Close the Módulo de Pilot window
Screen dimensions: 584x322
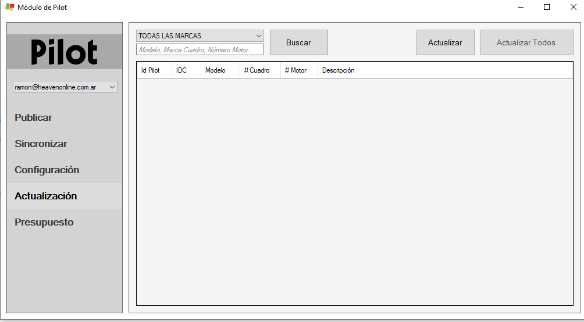click(x=573, y=7)
